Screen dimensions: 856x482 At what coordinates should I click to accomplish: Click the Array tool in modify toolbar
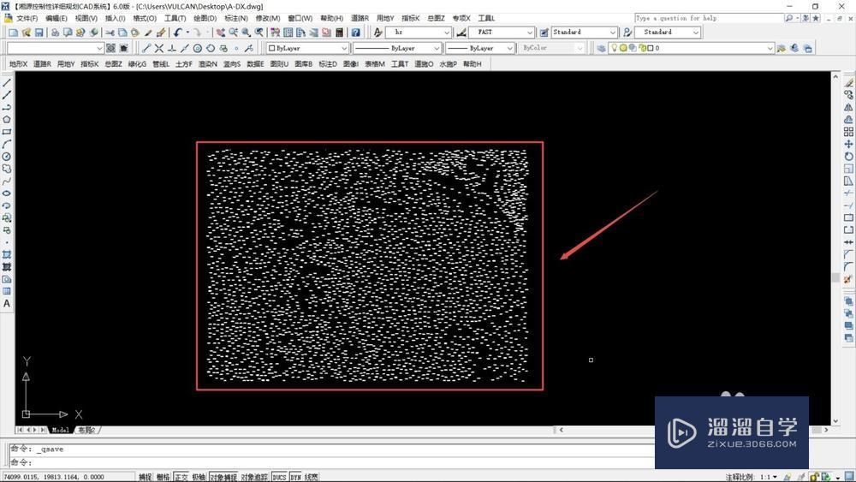pyautogui.click(x=848, y=132)
